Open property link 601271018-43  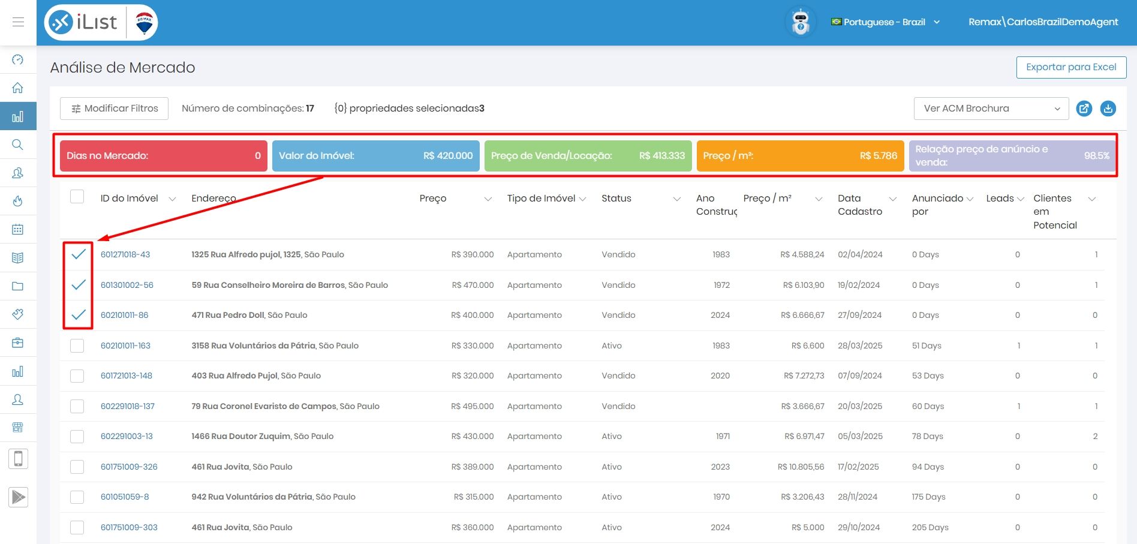tap(125, 254)
